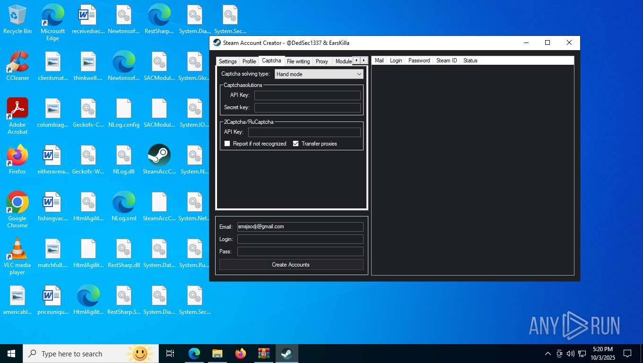Enable Report if not recognized checkbox
The image size is (643, 363).
pyautogui.click(x=227, y=144)
